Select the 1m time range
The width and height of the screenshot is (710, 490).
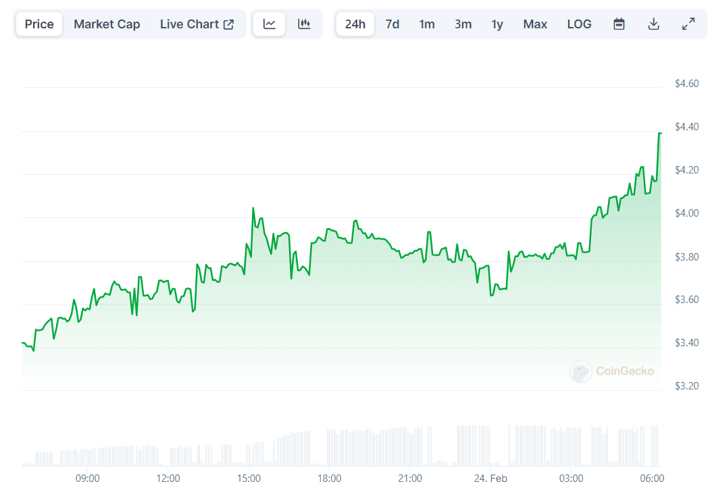coord(426,24)
